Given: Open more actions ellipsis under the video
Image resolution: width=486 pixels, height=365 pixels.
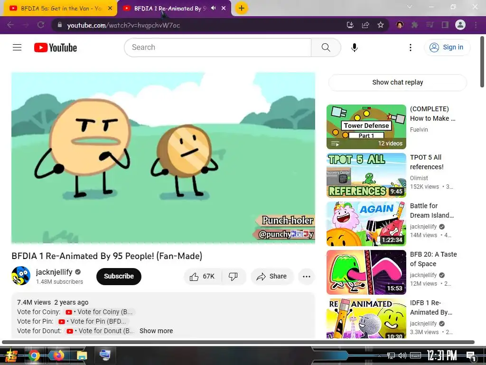Looking at the screenshot, I should [306, 276].
